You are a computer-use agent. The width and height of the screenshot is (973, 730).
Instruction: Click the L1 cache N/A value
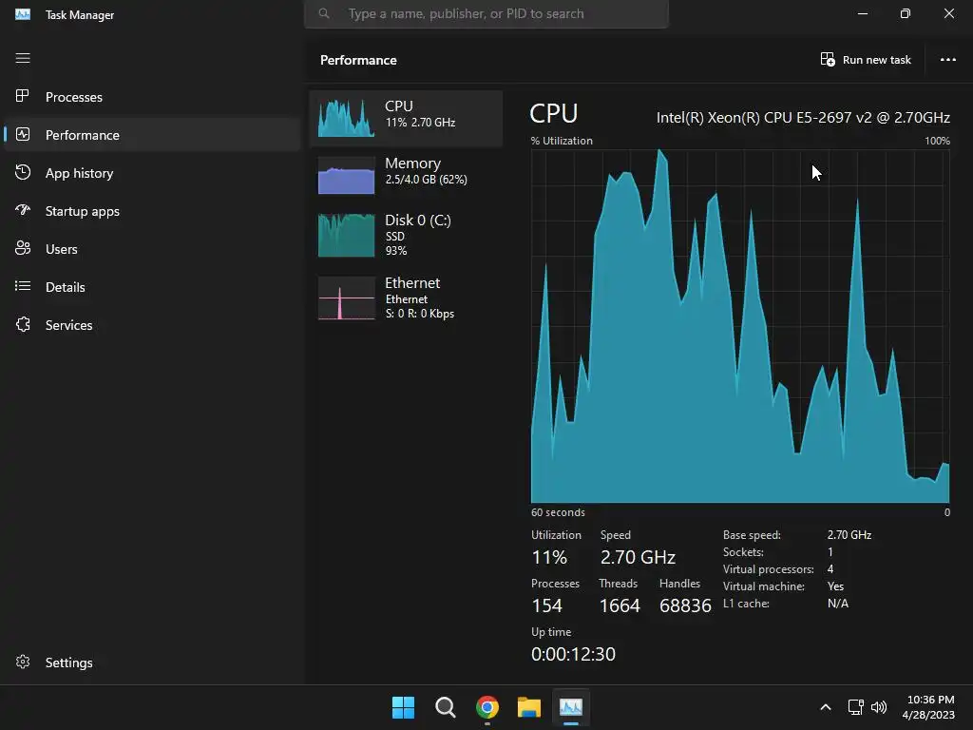coord(838,604)
